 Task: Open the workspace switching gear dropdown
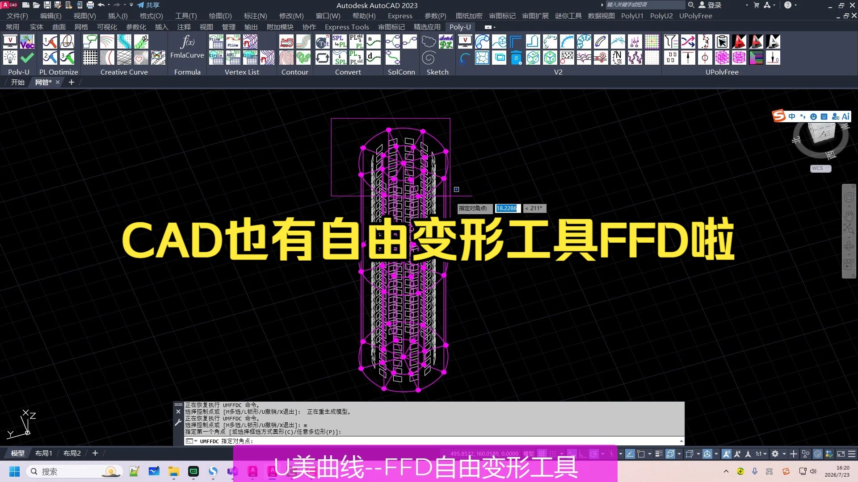coord(778,454)
